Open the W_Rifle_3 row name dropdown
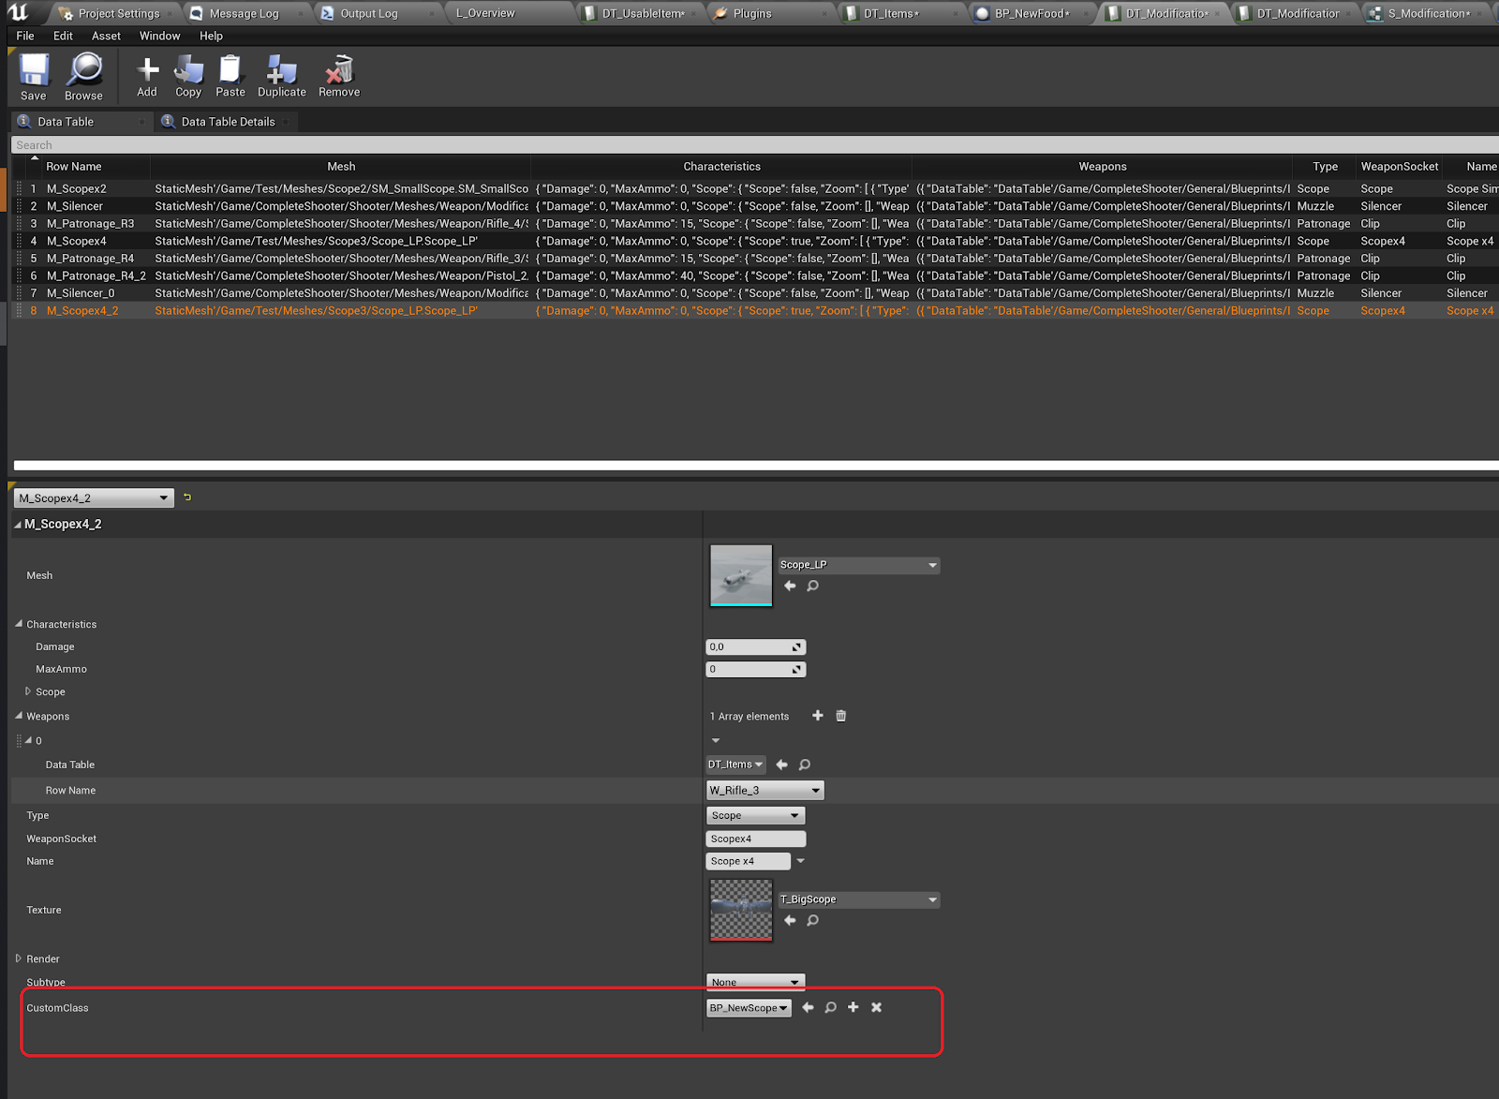This screenshot has width=1499, height=1099. click(765, 790)
